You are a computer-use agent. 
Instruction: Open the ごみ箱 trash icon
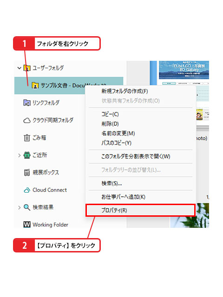[27, 138]
